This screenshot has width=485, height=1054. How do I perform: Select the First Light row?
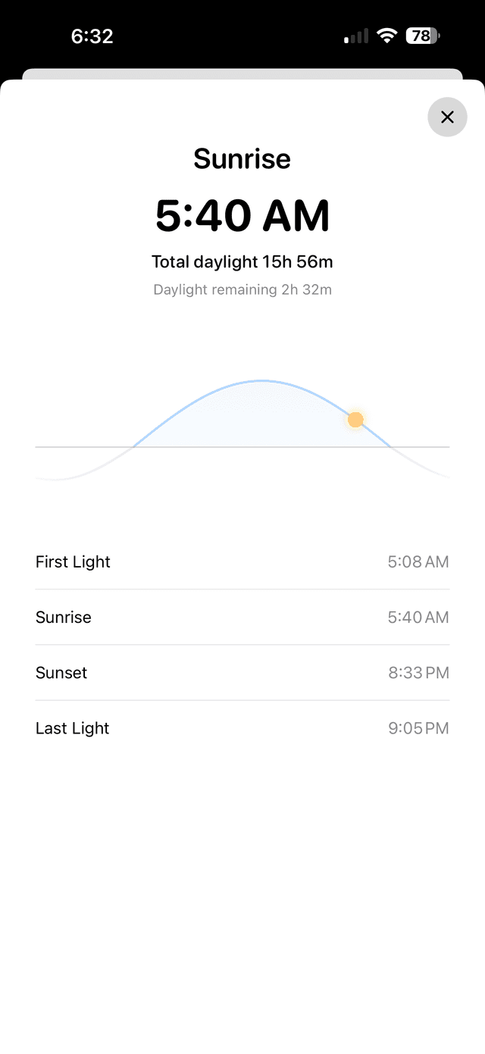[242, 561]
